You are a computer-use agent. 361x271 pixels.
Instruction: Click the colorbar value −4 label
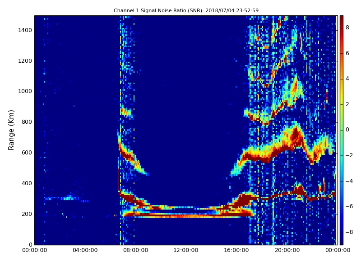pyautogui.click(x=349, y=181)
